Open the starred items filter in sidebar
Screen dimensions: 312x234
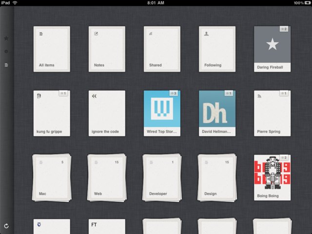[6, 38]
